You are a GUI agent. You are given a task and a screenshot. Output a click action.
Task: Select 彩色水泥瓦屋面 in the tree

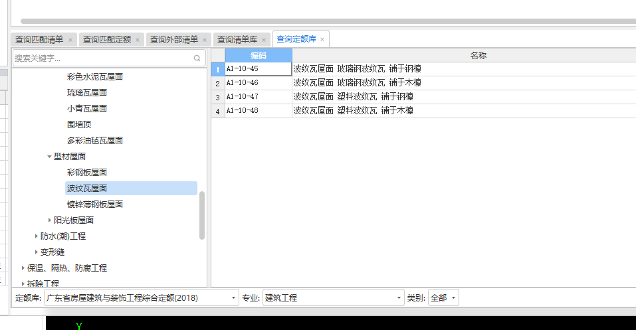coord(95,76)
